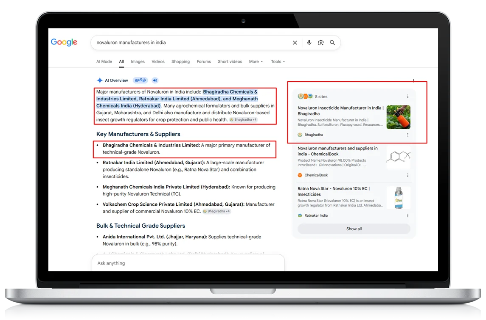This screenshot has width=486, height=320.
Task: Switch to the Images tab
Action: (138, 61)
